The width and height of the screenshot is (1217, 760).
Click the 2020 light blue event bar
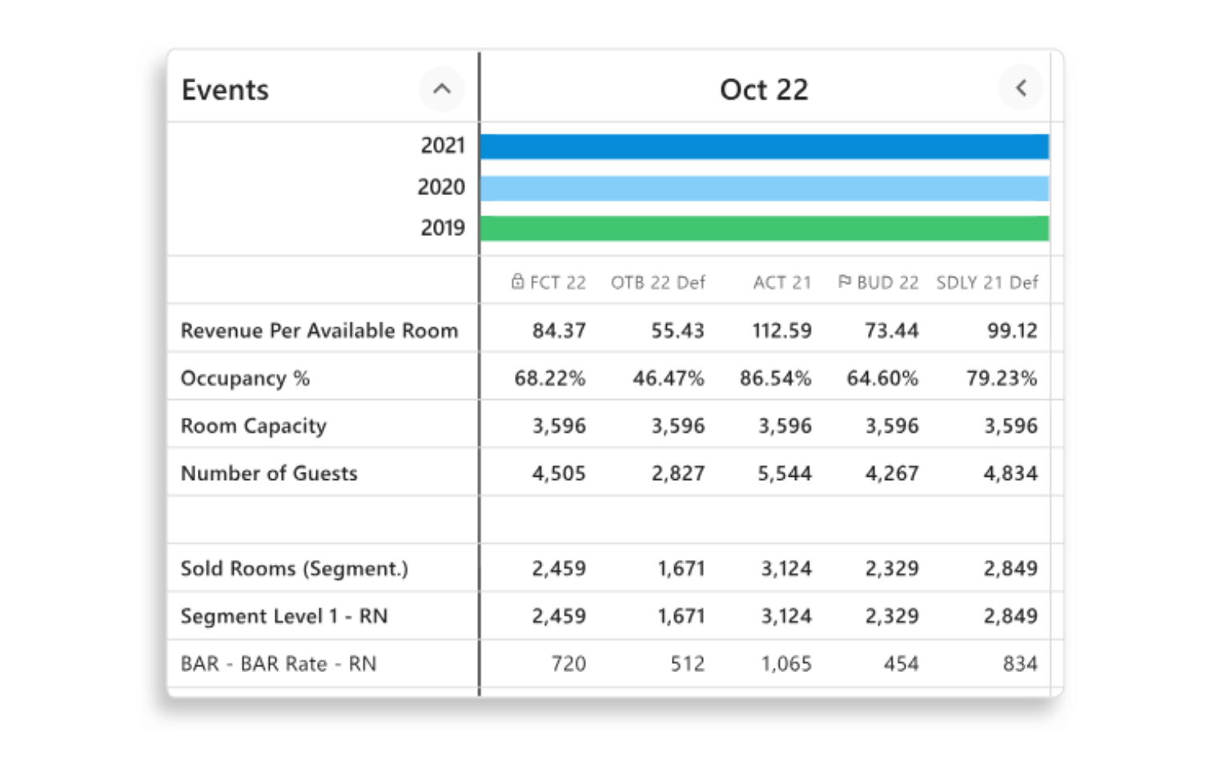click(764, 188)
